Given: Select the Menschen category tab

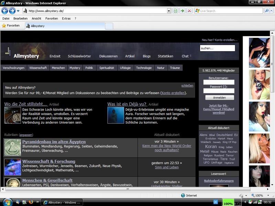Looking at the screenshot, I should point(58,68).
